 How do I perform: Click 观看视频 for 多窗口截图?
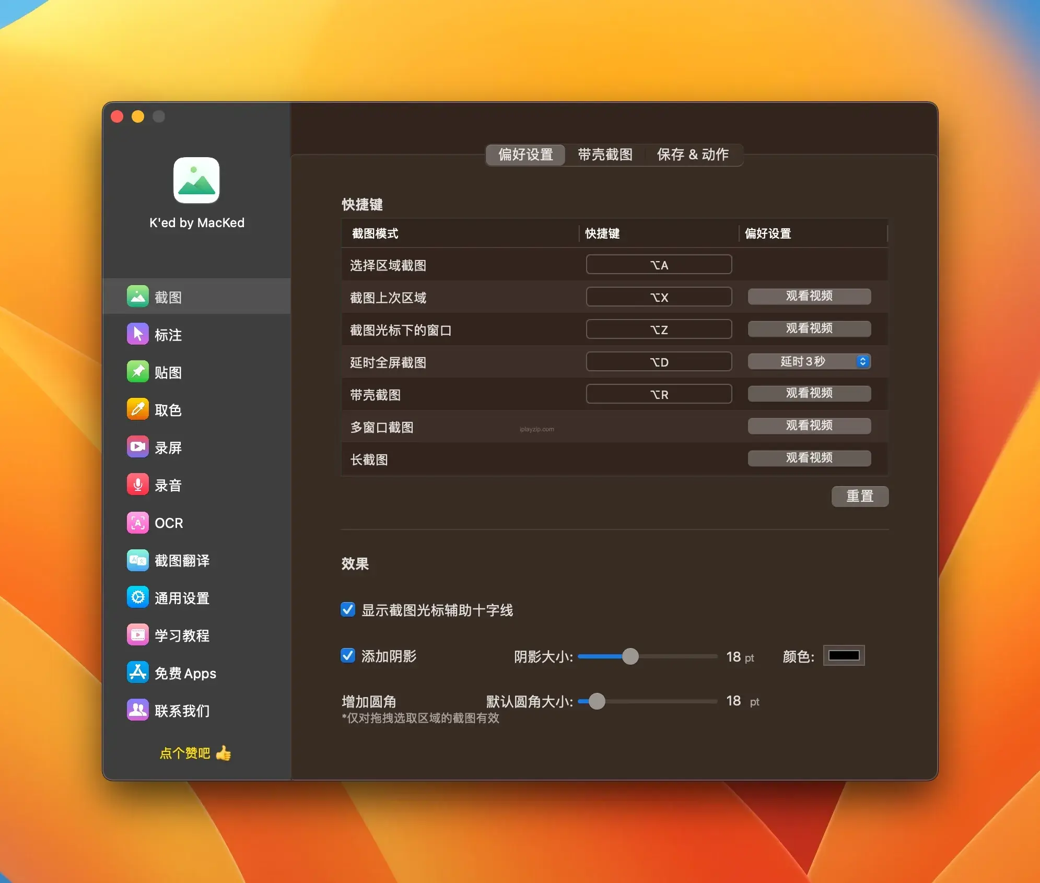809,426
